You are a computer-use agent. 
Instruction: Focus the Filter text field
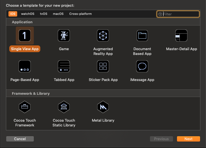(178, 14)
